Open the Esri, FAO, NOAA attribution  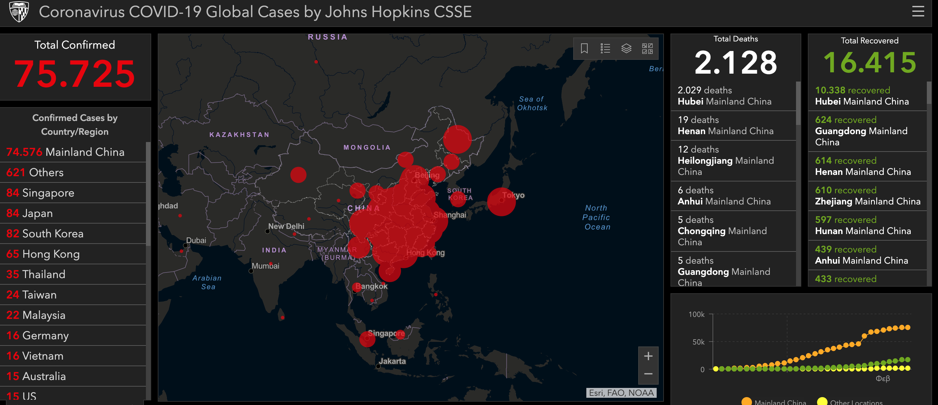coord(621,393)
